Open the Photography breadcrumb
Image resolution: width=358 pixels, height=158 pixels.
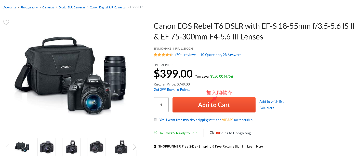coord(29,7)
